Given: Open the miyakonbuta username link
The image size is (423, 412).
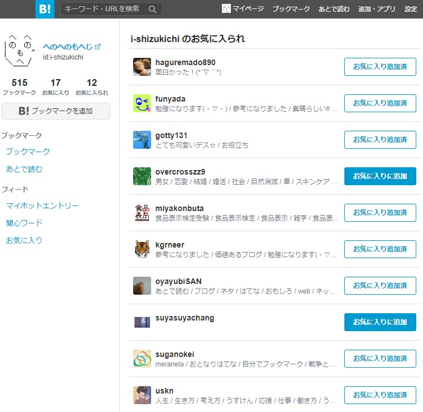Looking at the screenshot, I should coord(179,208).
